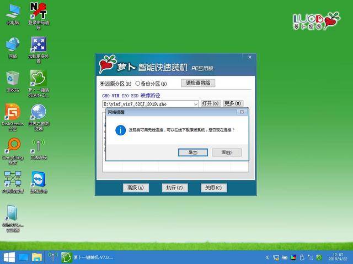Viewport: 353px width, 264px height.
Task: Select 还原分区(R) radio button
Action: (x=102, y=84)
